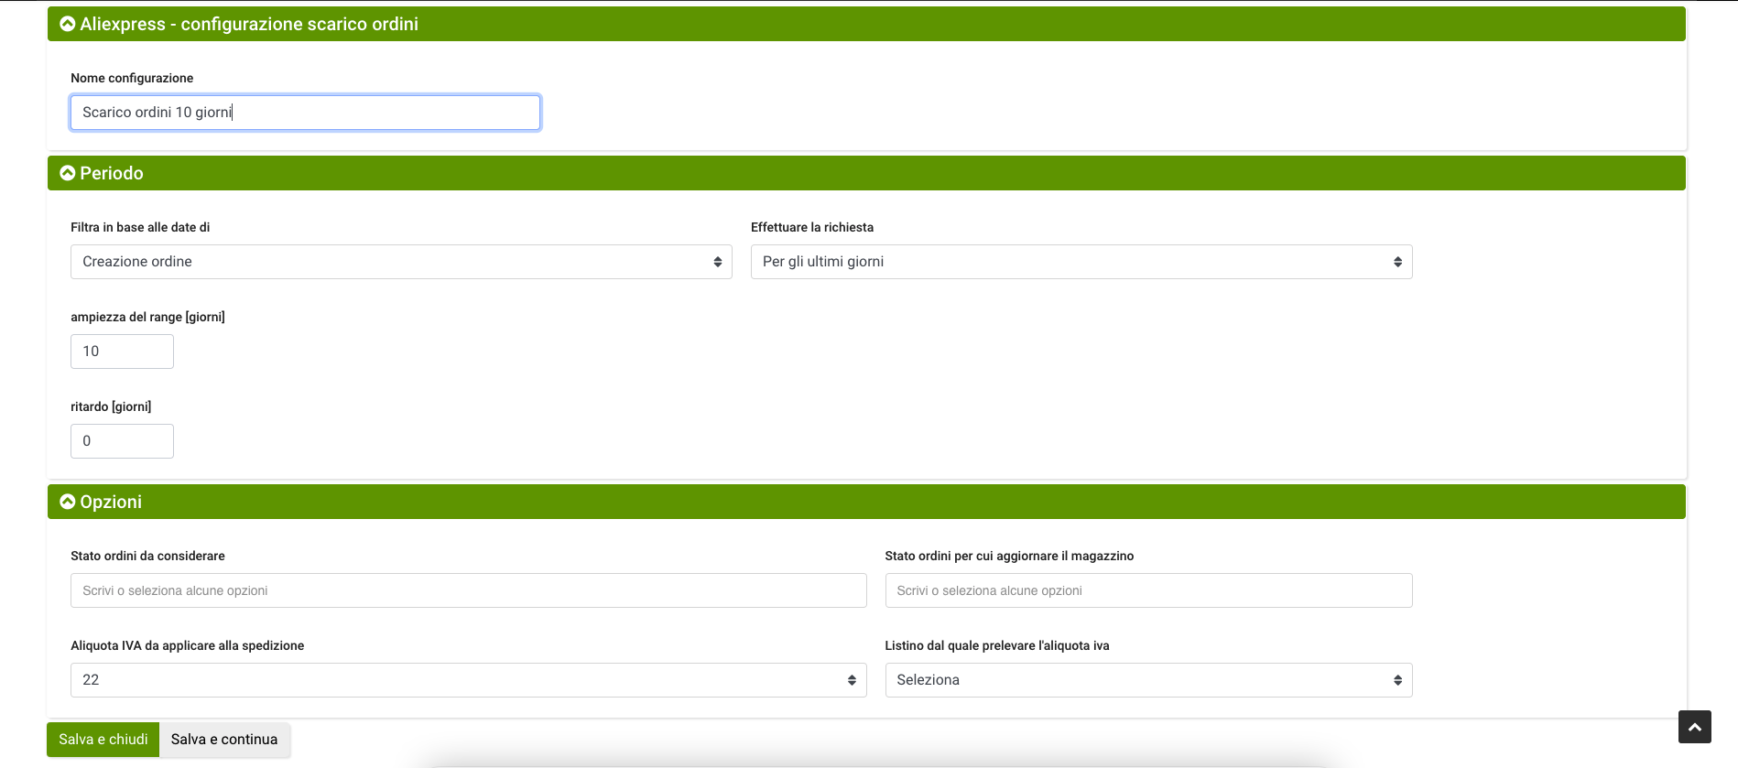Select the ritardo giorni input field

coord(122,441)
